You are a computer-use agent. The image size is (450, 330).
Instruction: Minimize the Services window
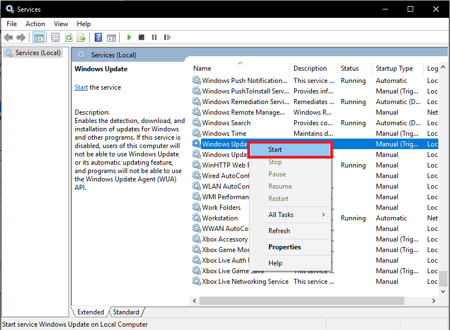pos(385,9)
